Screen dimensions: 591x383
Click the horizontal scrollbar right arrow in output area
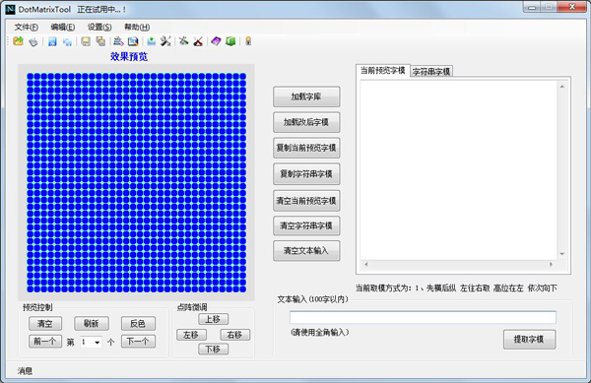(x=551, y=265)
